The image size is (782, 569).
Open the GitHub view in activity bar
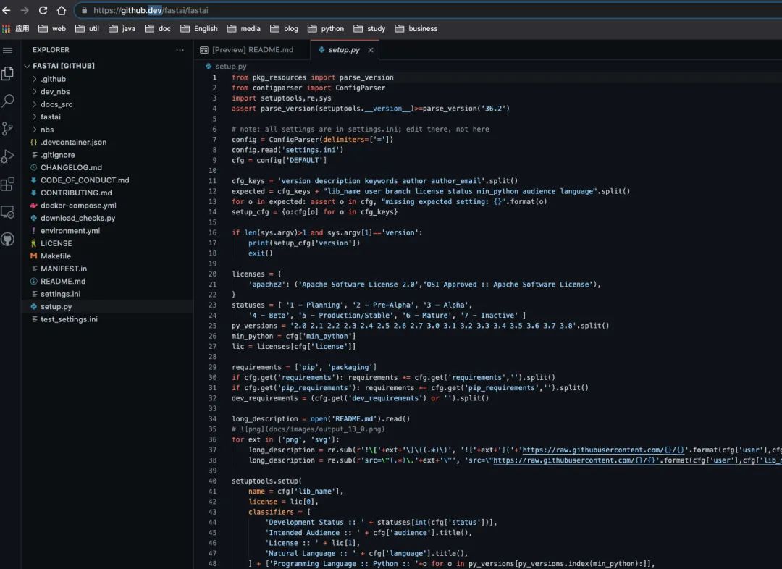(x=8, y=240)
